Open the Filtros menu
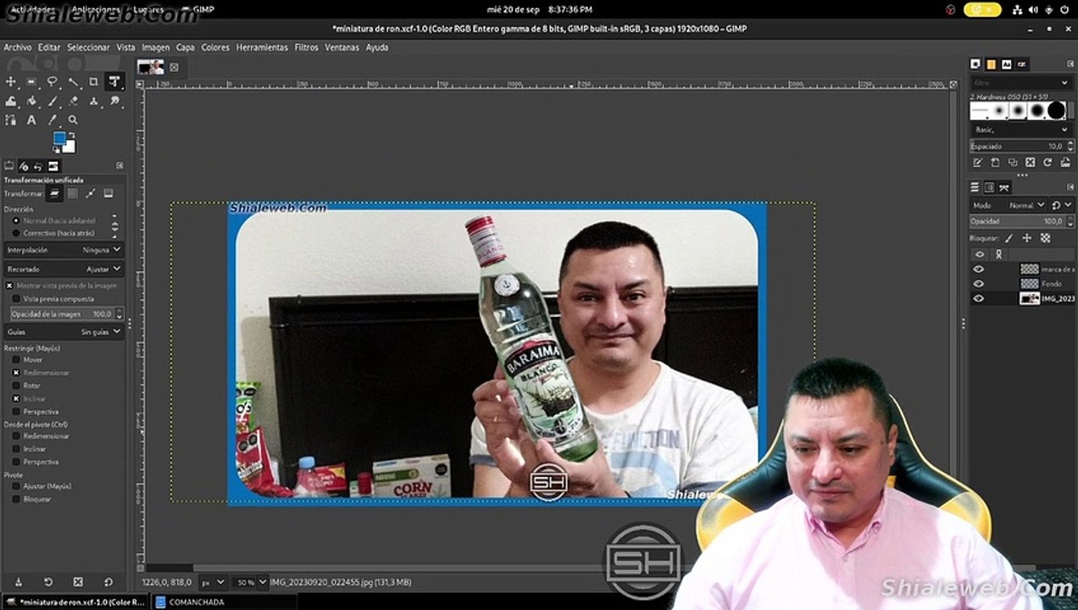 tap(307, 47)
